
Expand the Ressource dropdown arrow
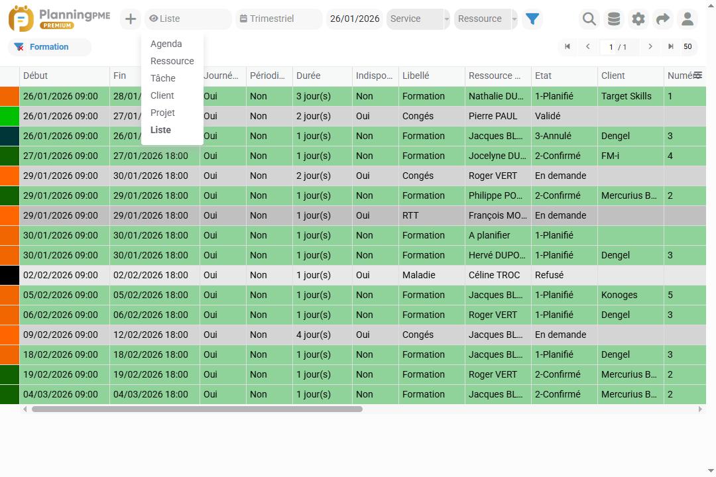(514, 19)
